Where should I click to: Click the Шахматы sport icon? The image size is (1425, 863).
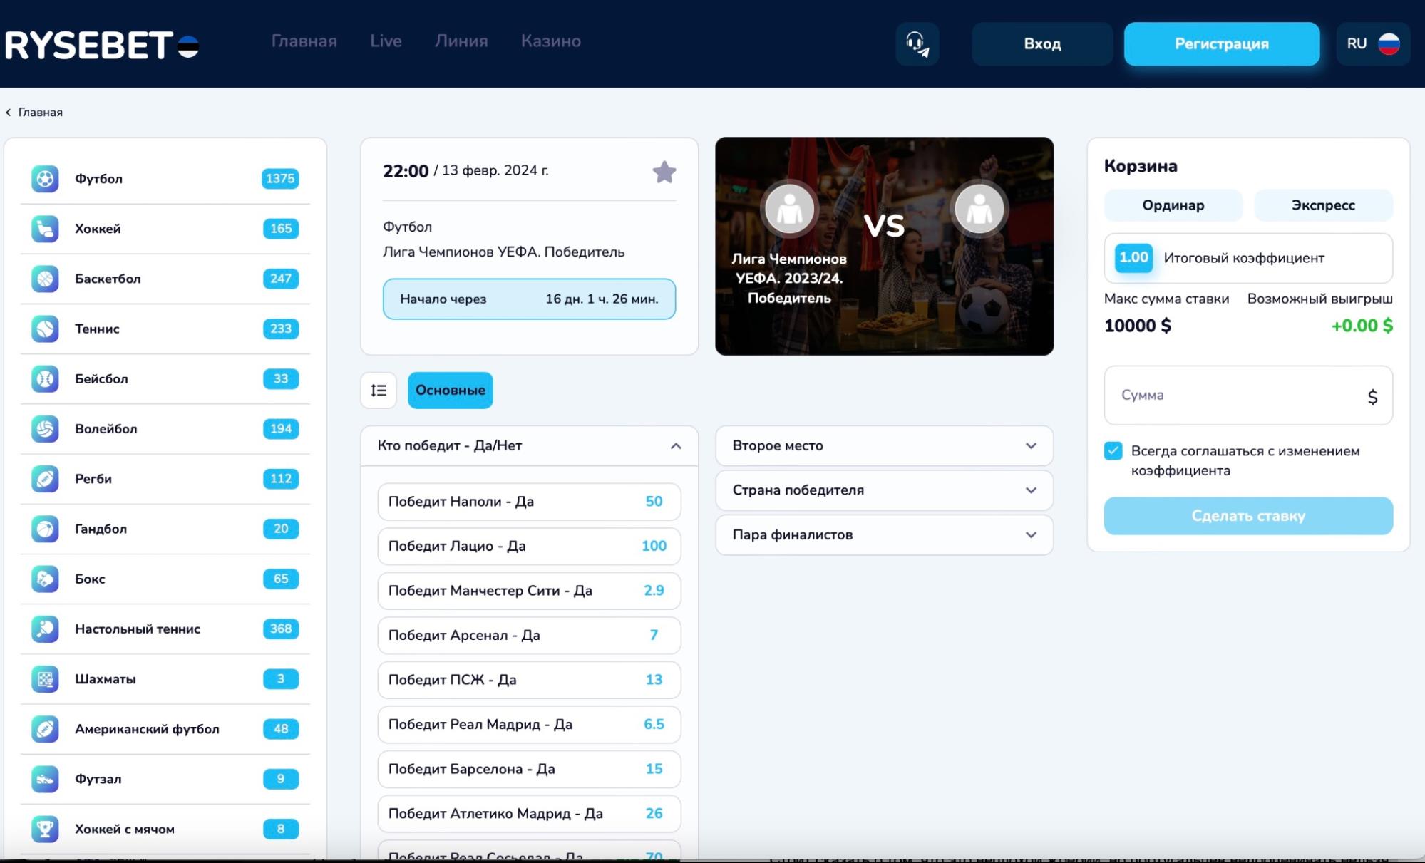pyautogui.click(x=45, y=678)
